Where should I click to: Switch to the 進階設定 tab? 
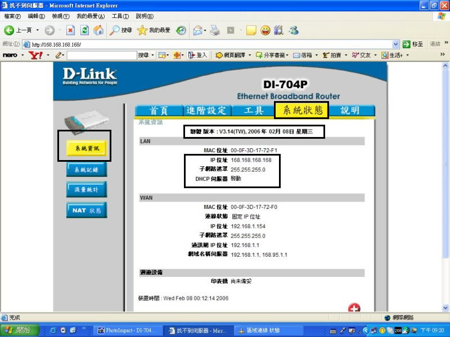click(x=206, y=110)
